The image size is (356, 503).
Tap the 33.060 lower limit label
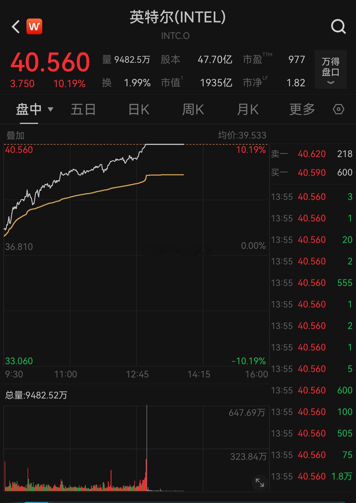[x=19, y=361]
